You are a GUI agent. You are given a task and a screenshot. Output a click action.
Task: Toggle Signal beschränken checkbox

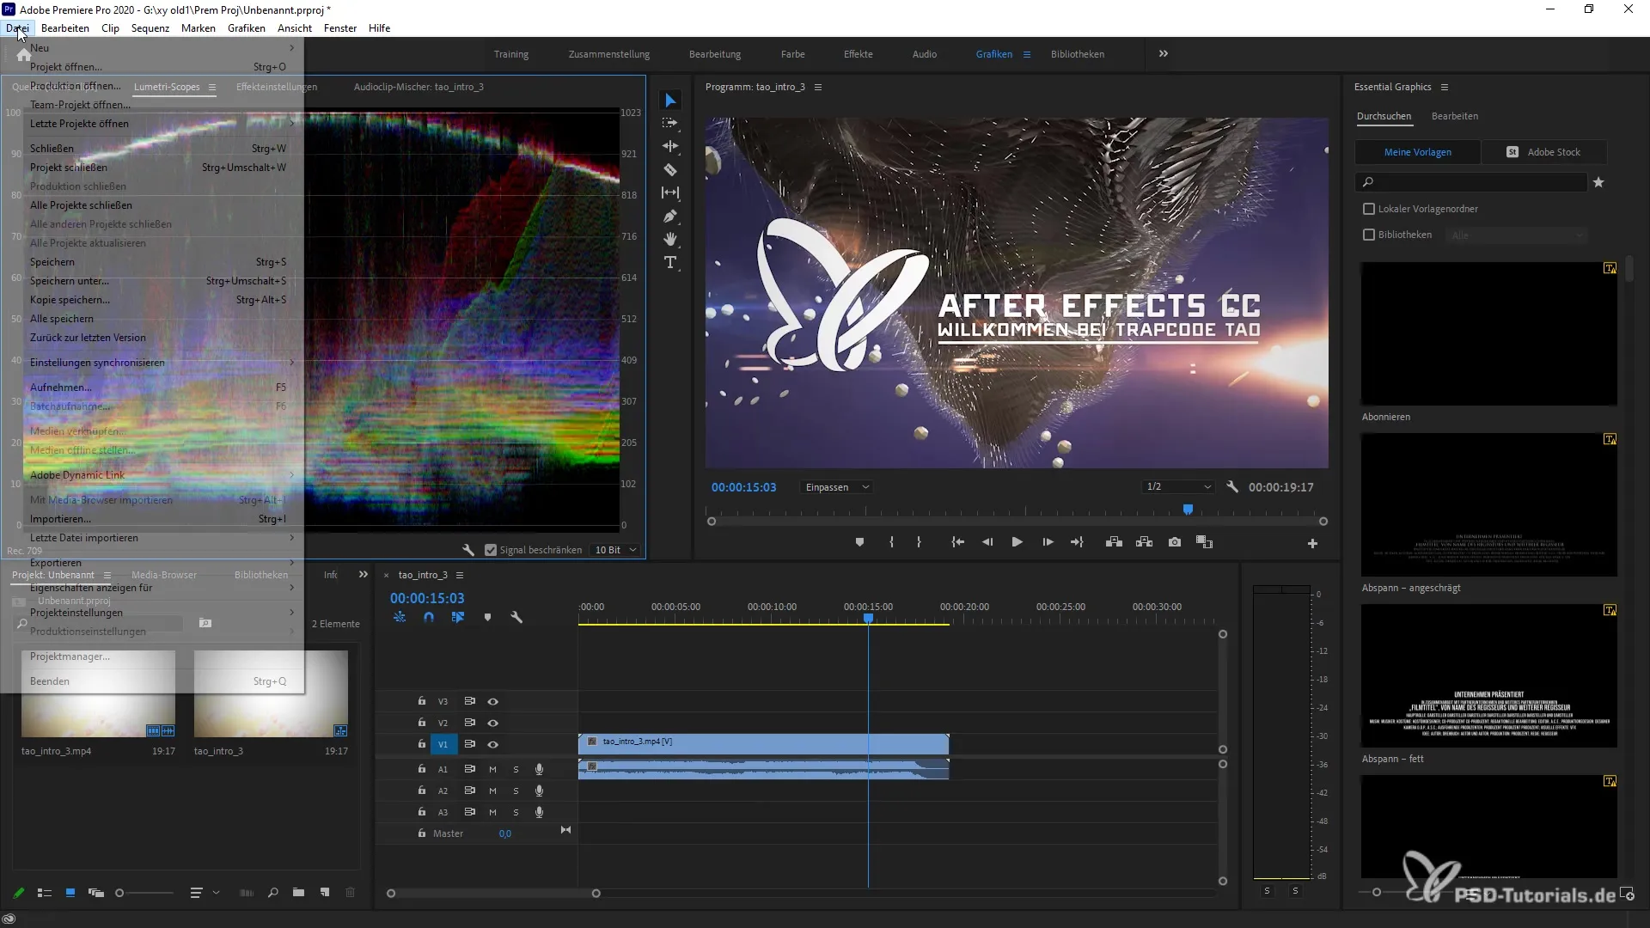coord(491,550)
